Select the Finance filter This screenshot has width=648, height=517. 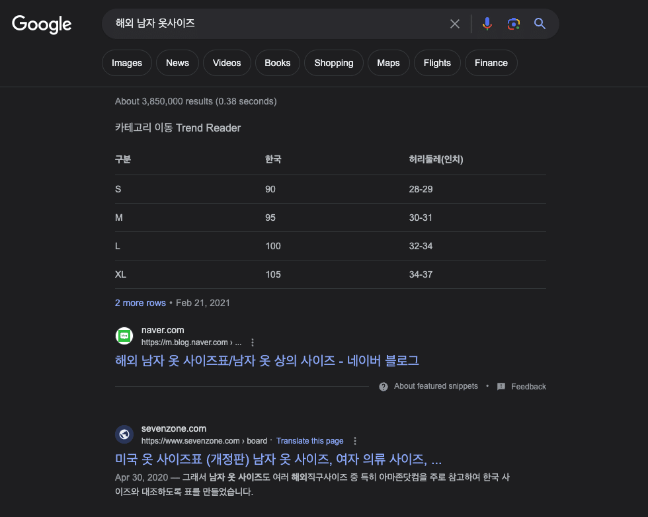pyautogui.click(x=491, y=63)
